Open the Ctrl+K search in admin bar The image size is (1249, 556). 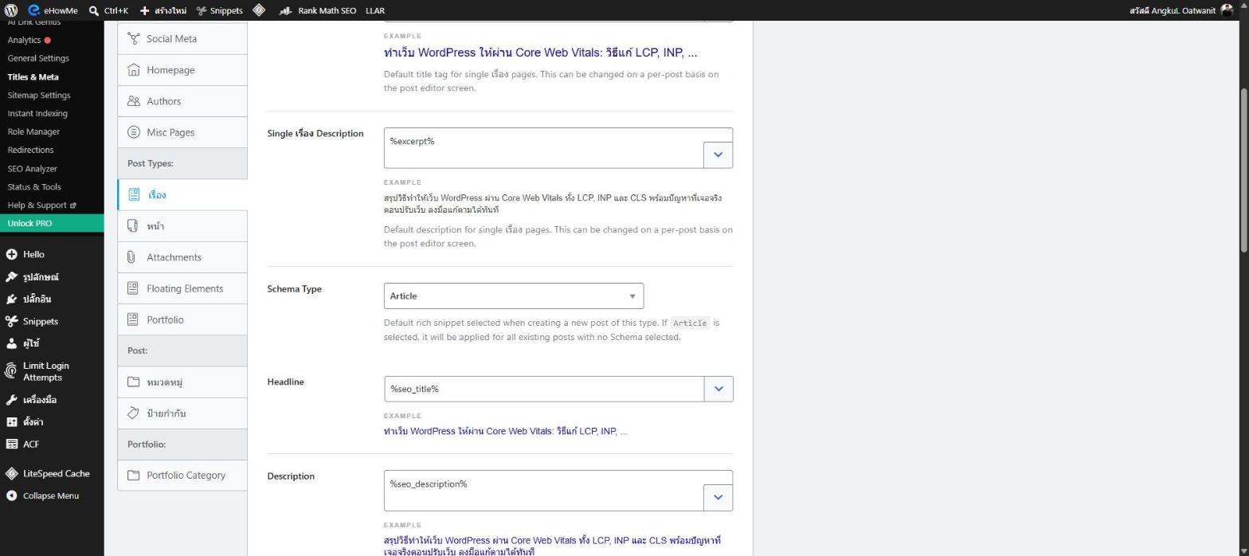coord(108,10)
